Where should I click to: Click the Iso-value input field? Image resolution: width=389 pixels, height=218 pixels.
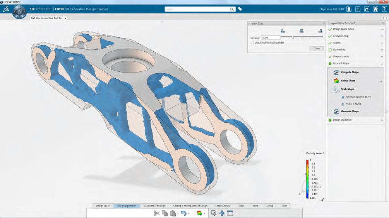tap(271, 37)
